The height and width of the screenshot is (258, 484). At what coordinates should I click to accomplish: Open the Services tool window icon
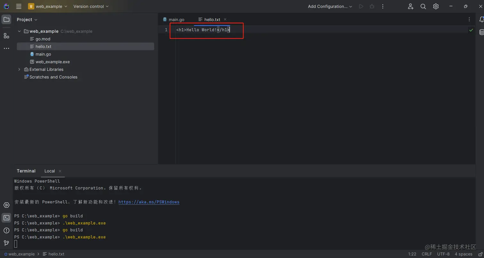[x=6, y=205]
